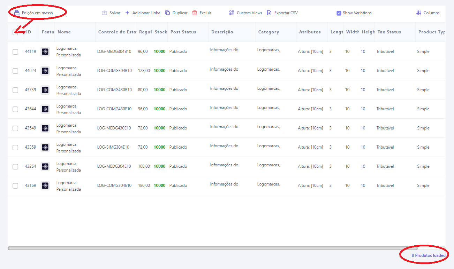Click the horizontal scrollbar under the table
The image size is (454, 269).
212,248
